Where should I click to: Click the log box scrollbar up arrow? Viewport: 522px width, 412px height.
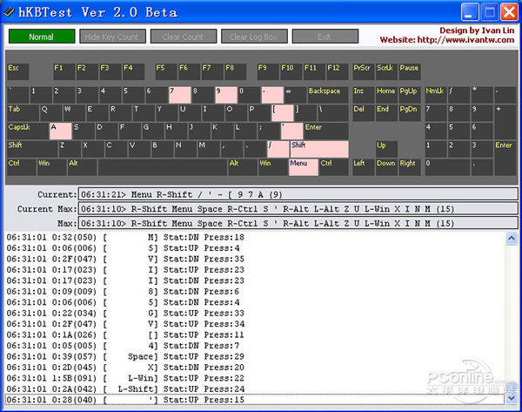[511, 238]
